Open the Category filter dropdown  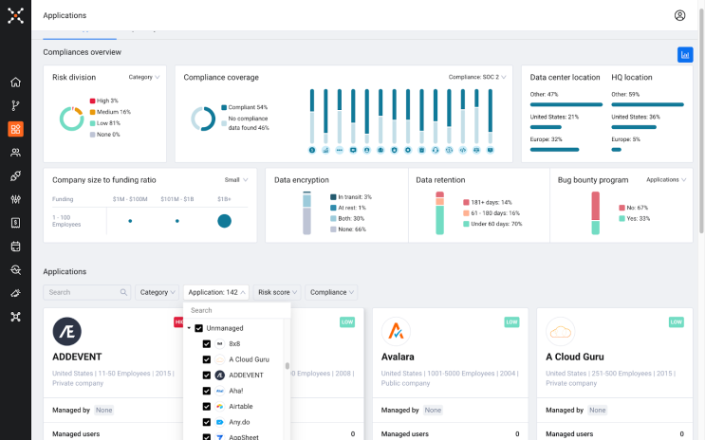pyautogui.click(x=157, y=292)
